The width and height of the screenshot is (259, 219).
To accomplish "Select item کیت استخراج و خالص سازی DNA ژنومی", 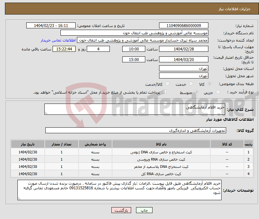I will tap(161, 152).
